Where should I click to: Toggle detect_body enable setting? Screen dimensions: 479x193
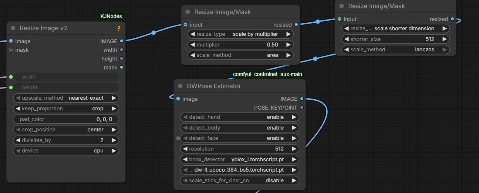click(x=240, y=128)
